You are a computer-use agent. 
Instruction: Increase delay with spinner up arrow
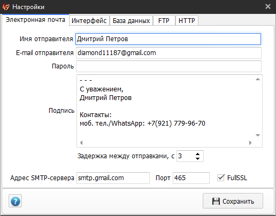tap(197, 154)
